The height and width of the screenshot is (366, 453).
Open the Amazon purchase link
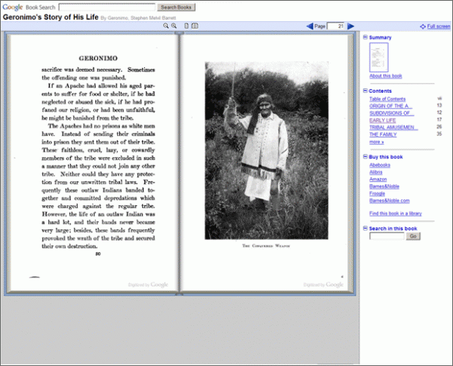pos(379,180)
